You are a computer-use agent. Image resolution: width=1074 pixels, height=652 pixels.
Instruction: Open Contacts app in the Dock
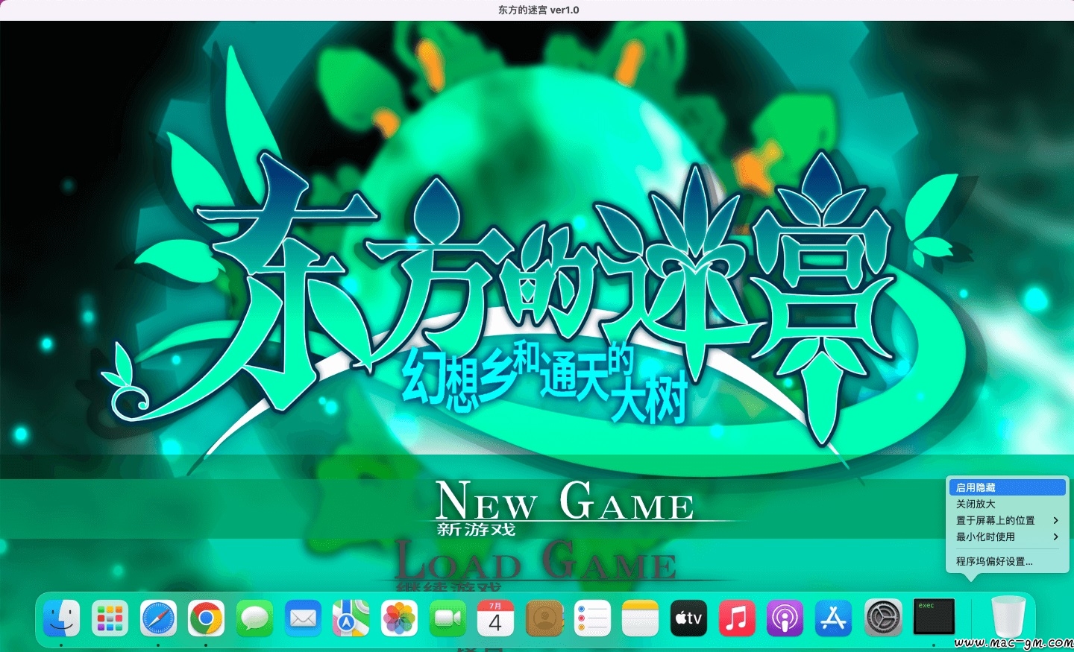(x=544, y=618)
